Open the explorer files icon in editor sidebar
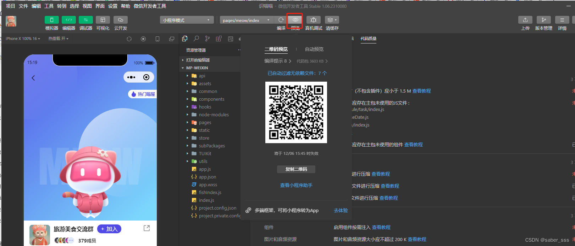Viewport: 575px width, 246px height. 185,39
